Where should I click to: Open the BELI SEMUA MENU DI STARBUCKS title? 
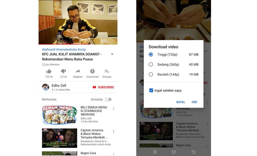click(94, 111)
